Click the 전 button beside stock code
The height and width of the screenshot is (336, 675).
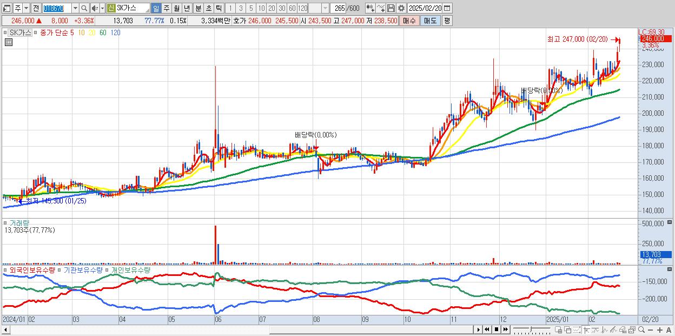pyautogui.click(x=36, y=8)
